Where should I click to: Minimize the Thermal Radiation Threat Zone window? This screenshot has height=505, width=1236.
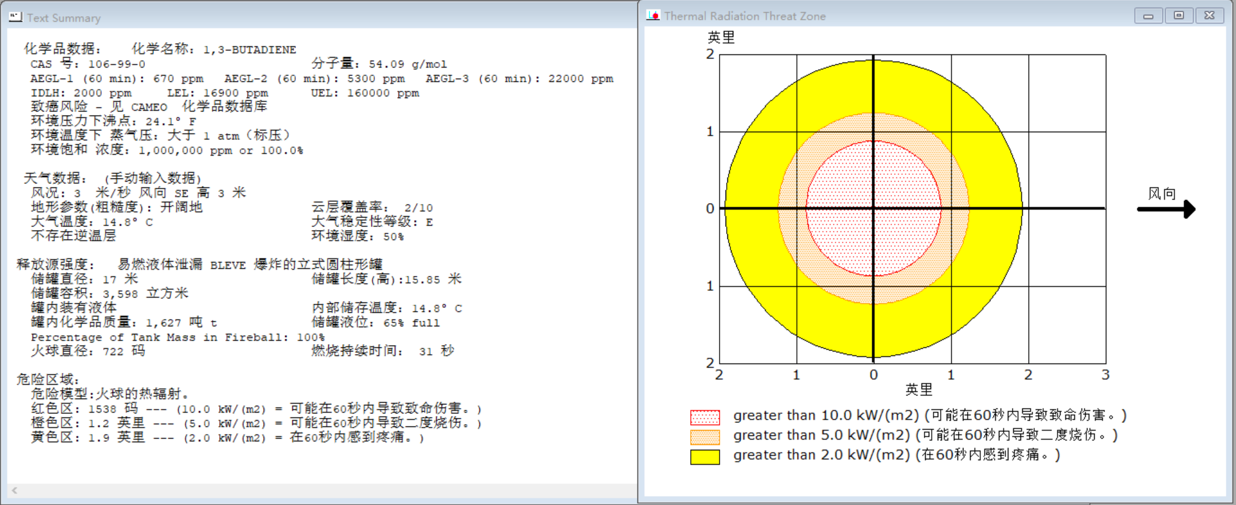click(1148, 16)
